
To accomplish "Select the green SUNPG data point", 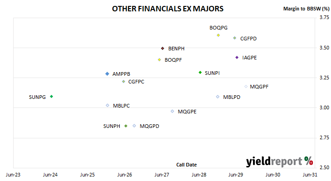I will [51, 97].
